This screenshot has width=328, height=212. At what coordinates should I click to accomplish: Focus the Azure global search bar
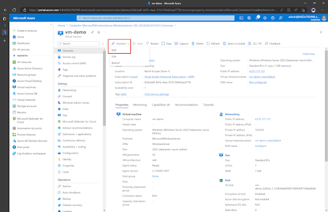pos(156,18)
